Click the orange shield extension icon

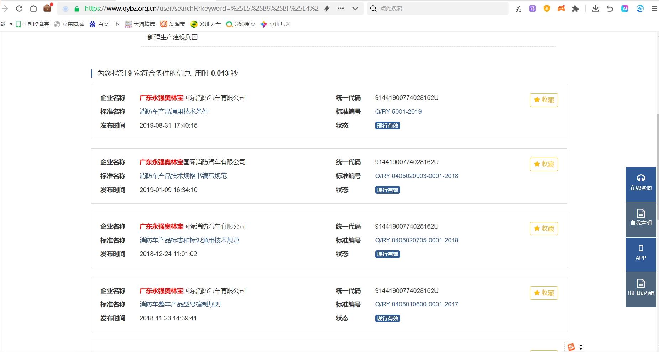pos(547,9)
